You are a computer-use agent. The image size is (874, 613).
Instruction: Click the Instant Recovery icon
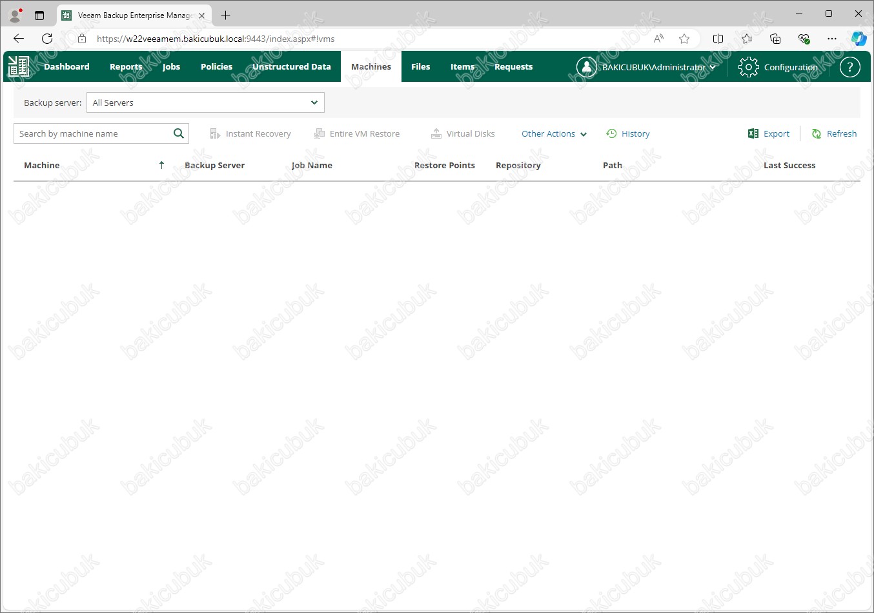(x=215, y=133)
